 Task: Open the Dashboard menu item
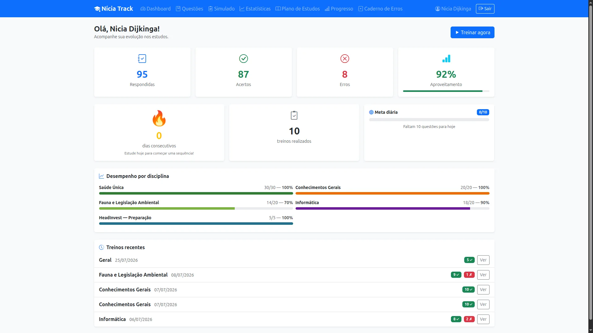point(155,9)
